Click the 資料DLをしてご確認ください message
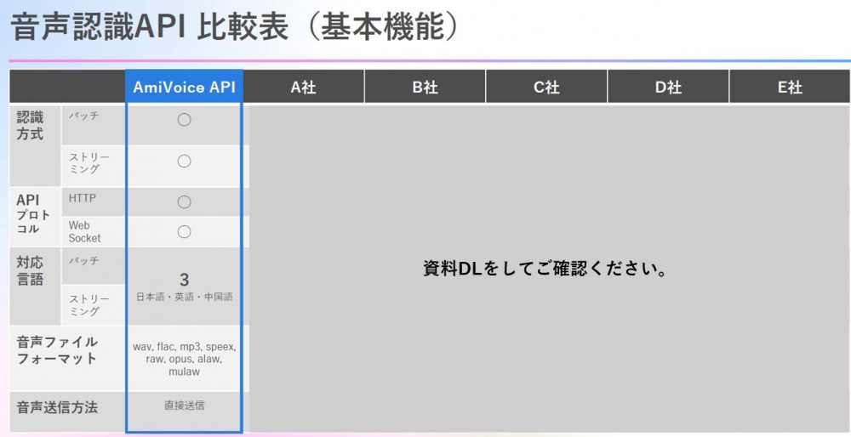851x437 pixels. pyautogui.click(x=545, y=269)
